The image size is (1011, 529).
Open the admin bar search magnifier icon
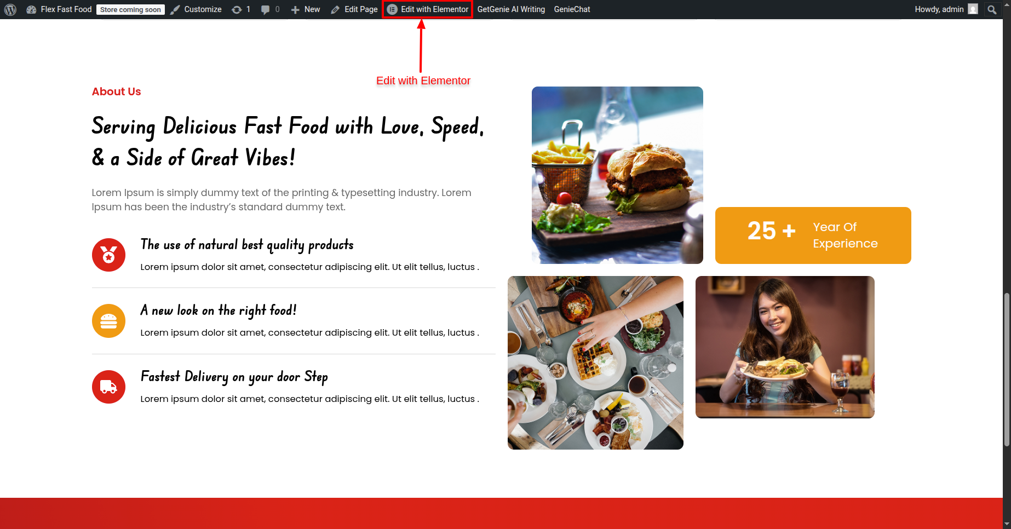pyautogui.click(x=992, y=9)
